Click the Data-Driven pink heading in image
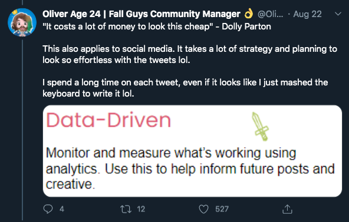349x222 pixels. point(108,120)
